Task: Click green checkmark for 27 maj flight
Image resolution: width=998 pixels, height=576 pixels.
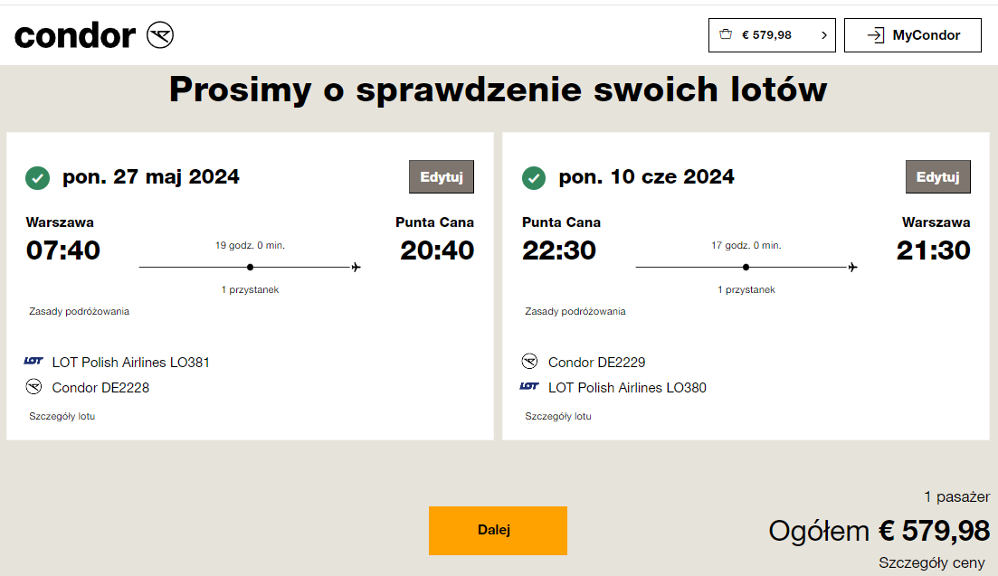Action: [38, 178]
